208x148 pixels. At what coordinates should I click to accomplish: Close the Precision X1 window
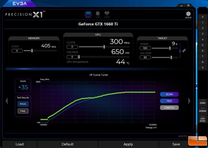pos(188,5)
